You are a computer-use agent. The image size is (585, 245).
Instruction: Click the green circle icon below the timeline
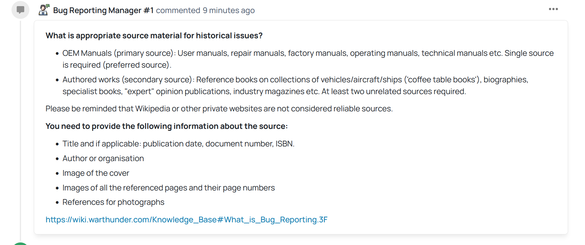tap(20, 244)
